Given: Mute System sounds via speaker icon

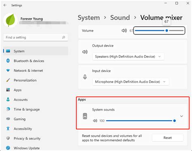Looking at the screenshot, I should [95, 121].
